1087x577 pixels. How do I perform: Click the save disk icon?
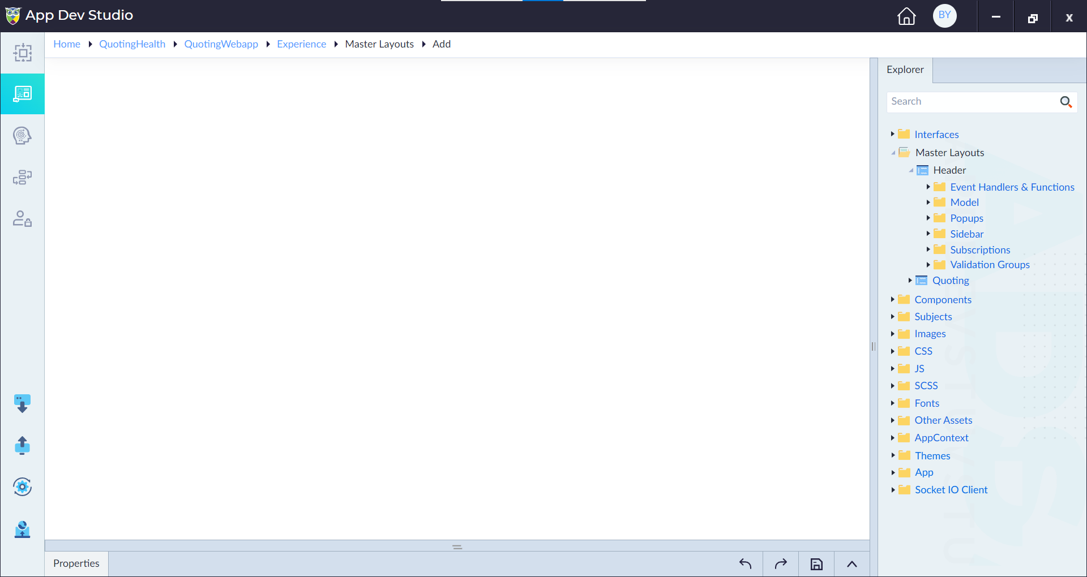pos(816,564)
